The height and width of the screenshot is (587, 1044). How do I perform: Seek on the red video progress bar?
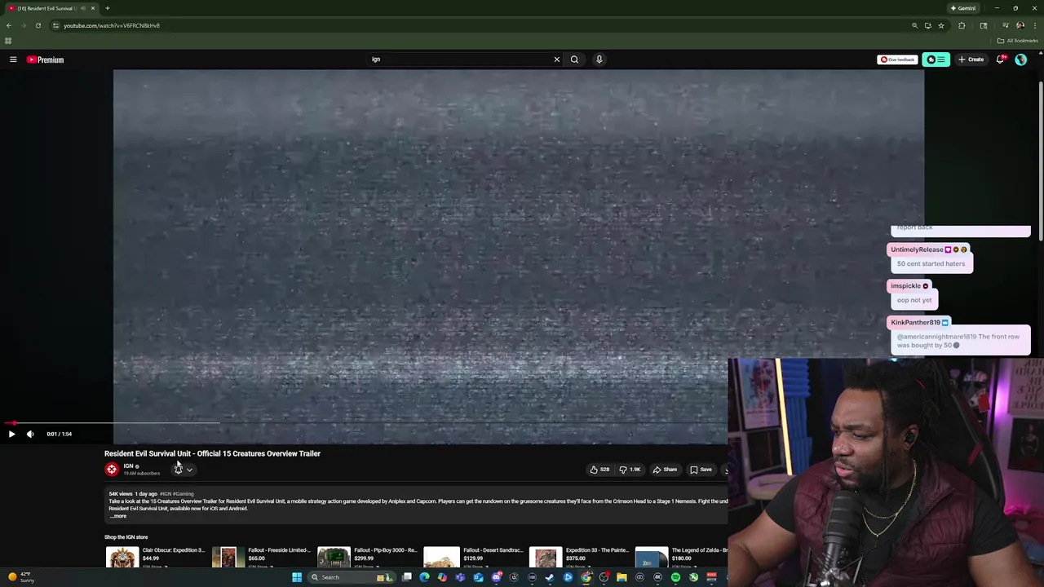tap(364, 424)
